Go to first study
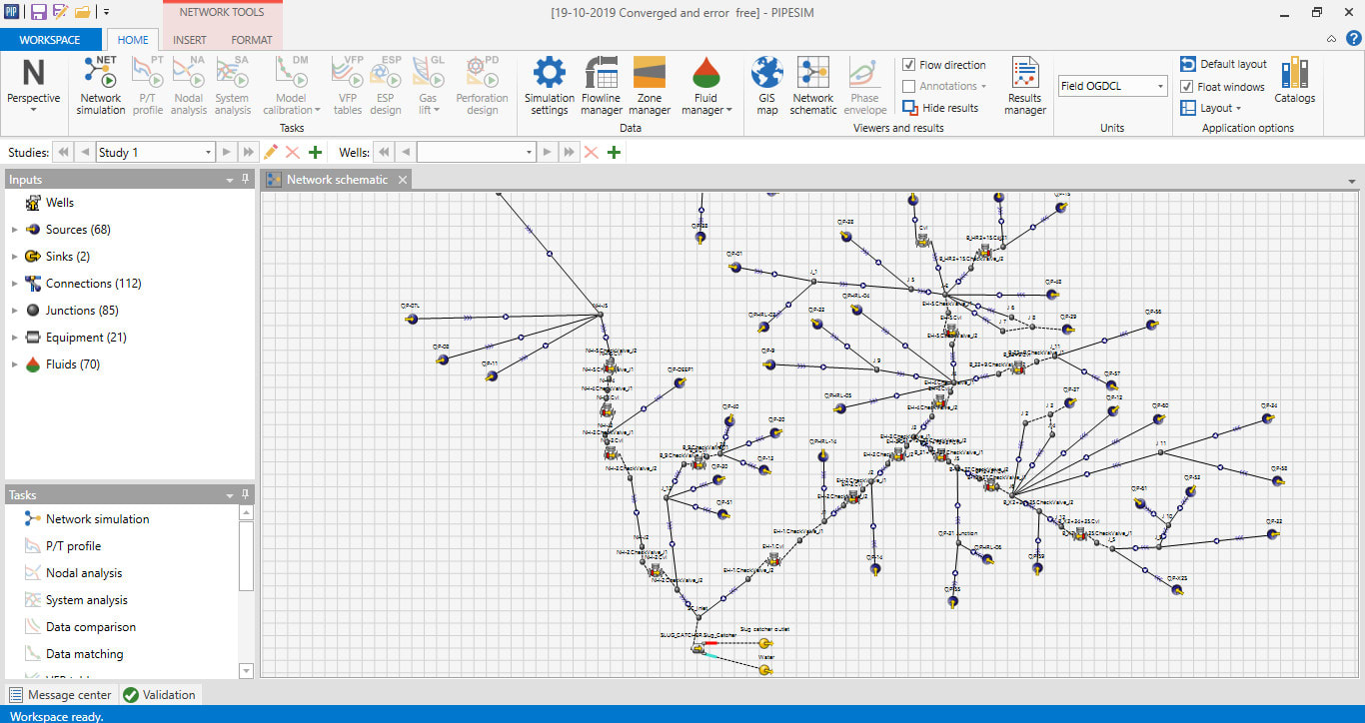This screenshot has width=1365, height=723. [x=63, y=152]
